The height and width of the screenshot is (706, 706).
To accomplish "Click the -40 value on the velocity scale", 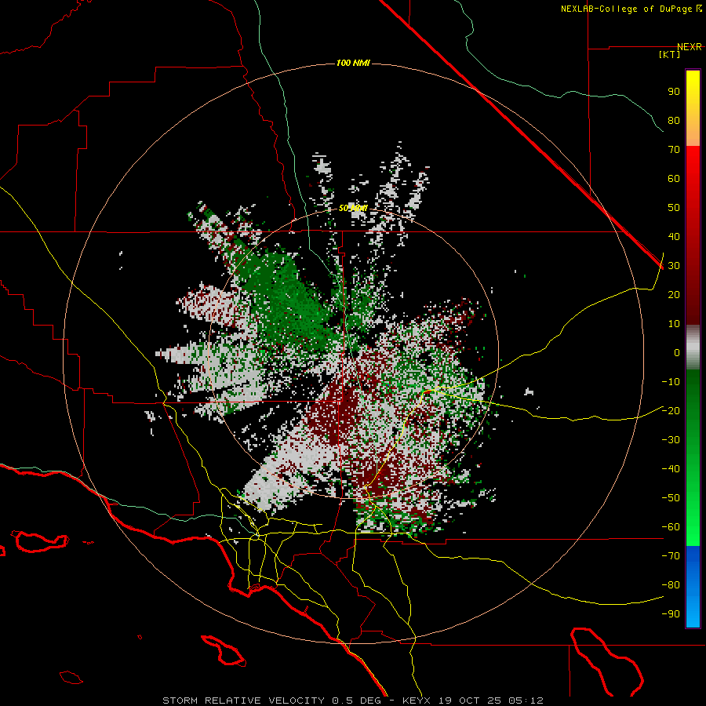I will point(671,469).
